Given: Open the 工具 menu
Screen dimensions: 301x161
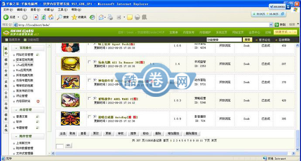Looking at the screenshot, I should click(x=62, y=10).
